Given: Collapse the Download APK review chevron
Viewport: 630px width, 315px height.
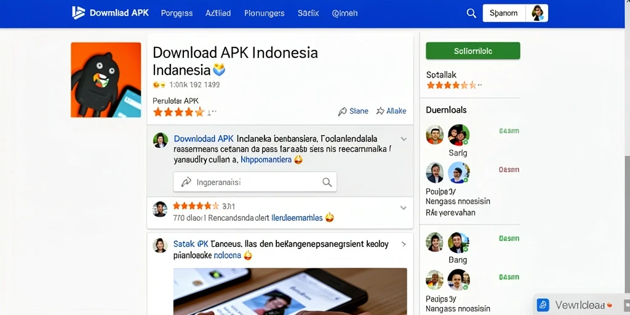Looking at the screenshot, I should pyautogui.click(x=404, y=139).
